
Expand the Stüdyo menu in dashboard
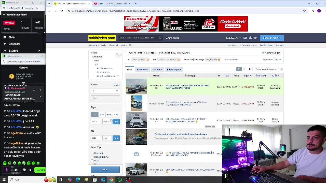(x=39, y=51)
